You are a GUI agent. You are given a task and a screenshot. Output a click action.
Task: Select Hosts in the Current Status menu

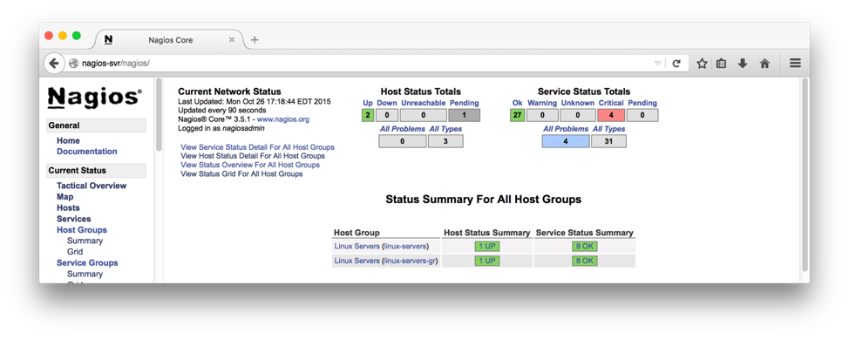pyautogui.click(x=68, y=208)
